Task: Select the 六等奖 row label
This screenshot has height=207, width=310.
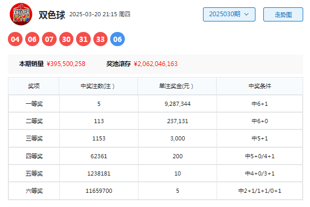Action: [x=34, y=191]
